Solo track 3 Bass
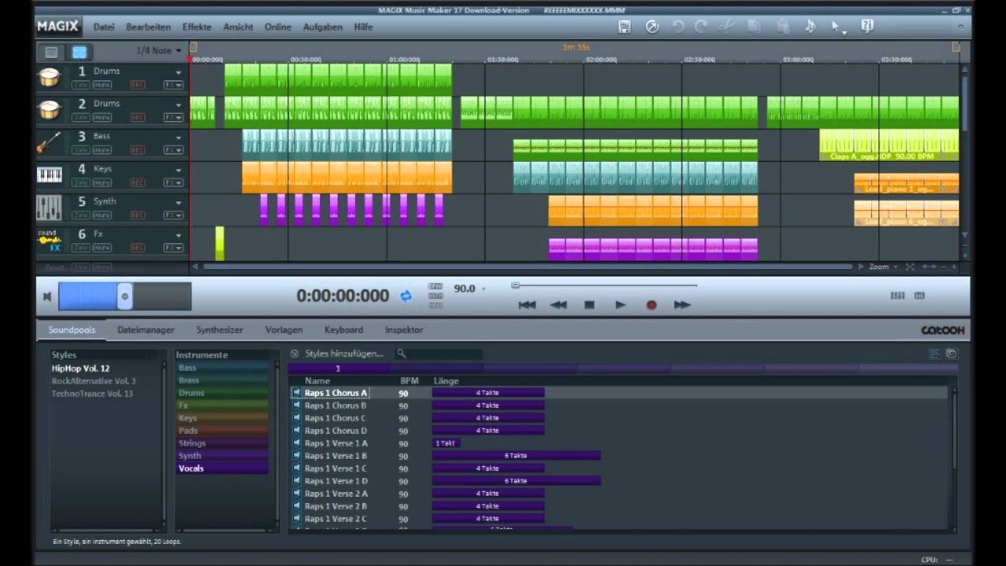This screenshot has height=566, width=1006. pyautogui.click(x=81, y=149)
